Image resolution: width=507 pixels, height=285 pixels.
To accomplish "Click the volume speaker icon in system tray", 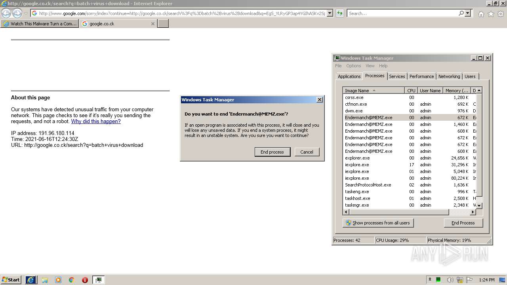I will click(x=450, y=280).
